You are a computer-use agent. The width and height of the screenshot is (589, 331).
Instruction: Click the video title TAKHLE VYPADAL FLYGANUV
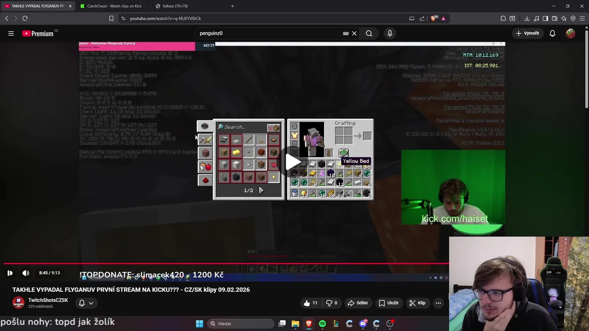(131, 290)
